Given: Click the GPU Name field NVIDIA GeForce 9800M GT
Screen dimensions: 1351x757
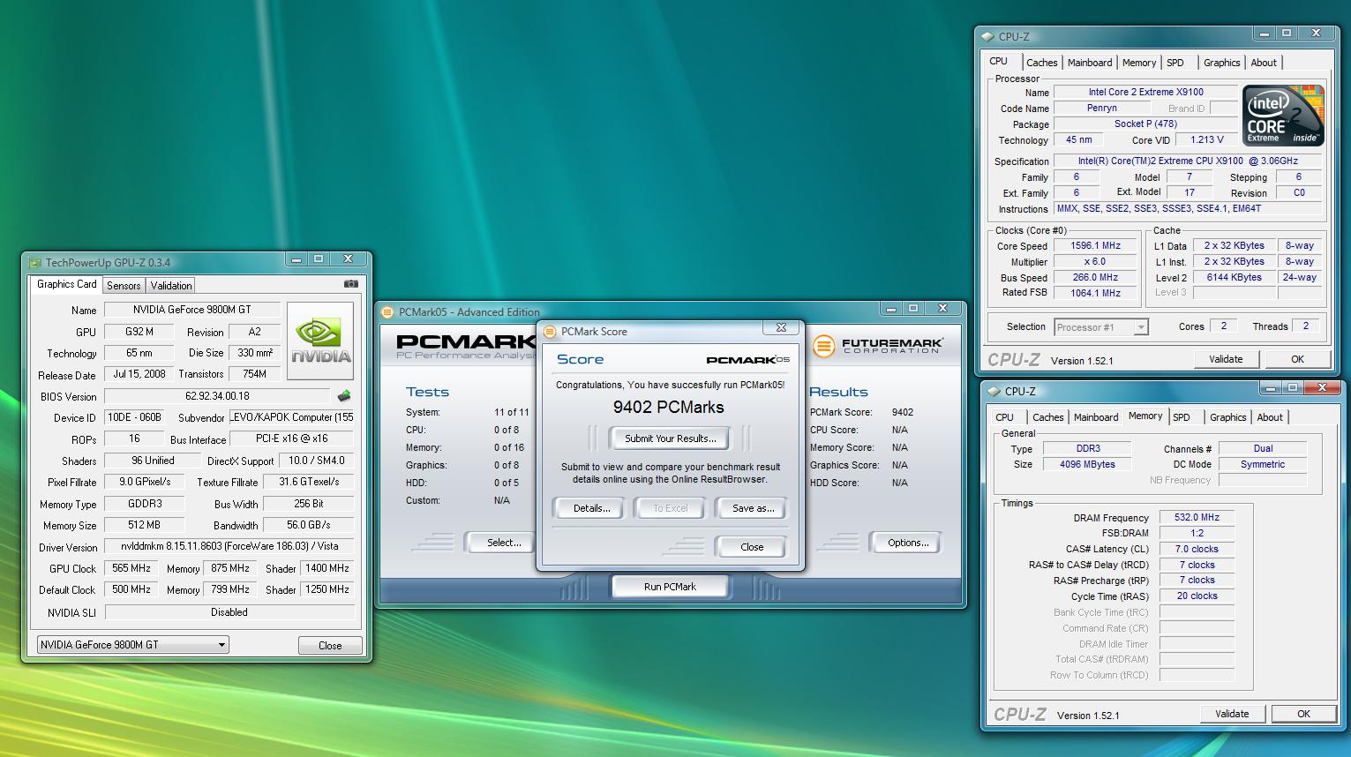Looking at the screenshot, I should pyautogui.click(x=192, y=310).
